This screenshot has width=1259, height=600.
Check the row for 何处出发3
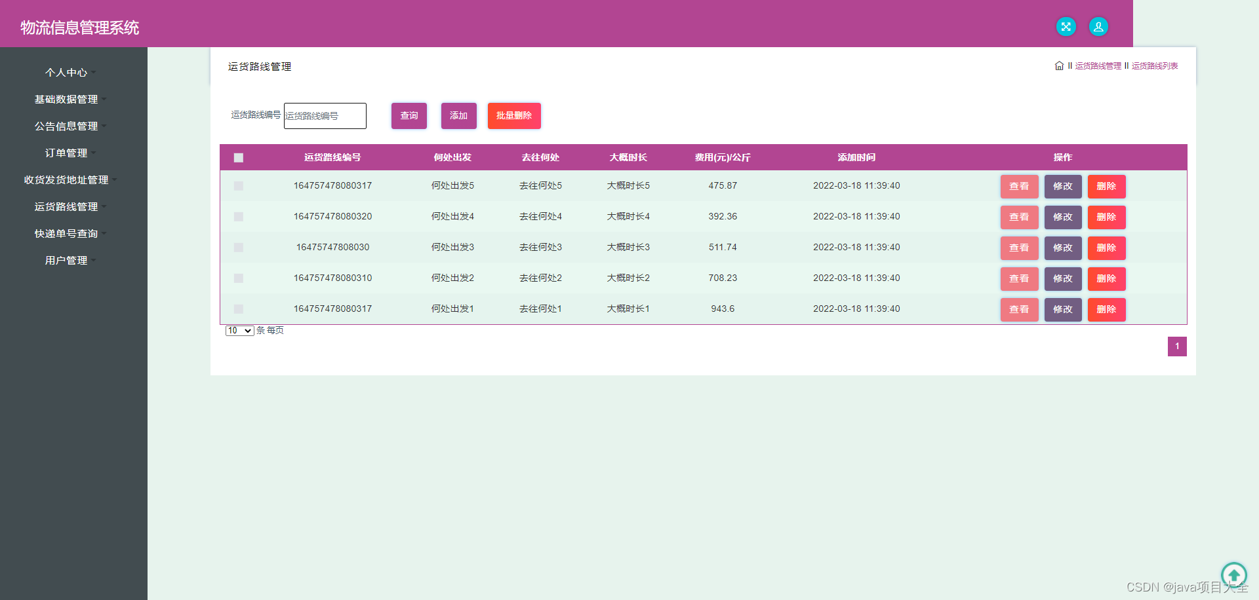[239, 248]
